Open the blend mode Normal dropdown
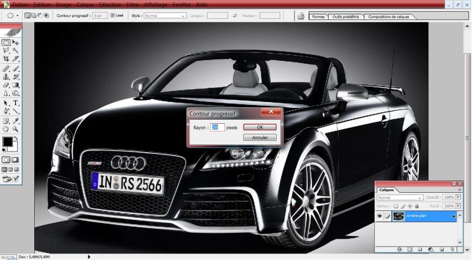Screen dimensions: 472x260 click(400, 198)
